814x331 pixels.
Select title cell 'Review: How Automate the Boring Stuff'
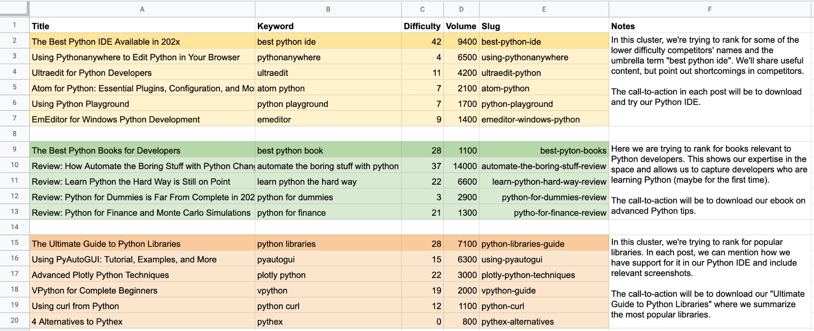pos(142,165)
